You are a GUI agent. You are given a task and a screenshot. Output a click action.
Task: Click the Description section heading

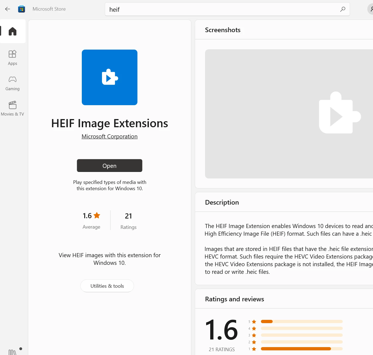pyautogui.click(x=222, y=202)
